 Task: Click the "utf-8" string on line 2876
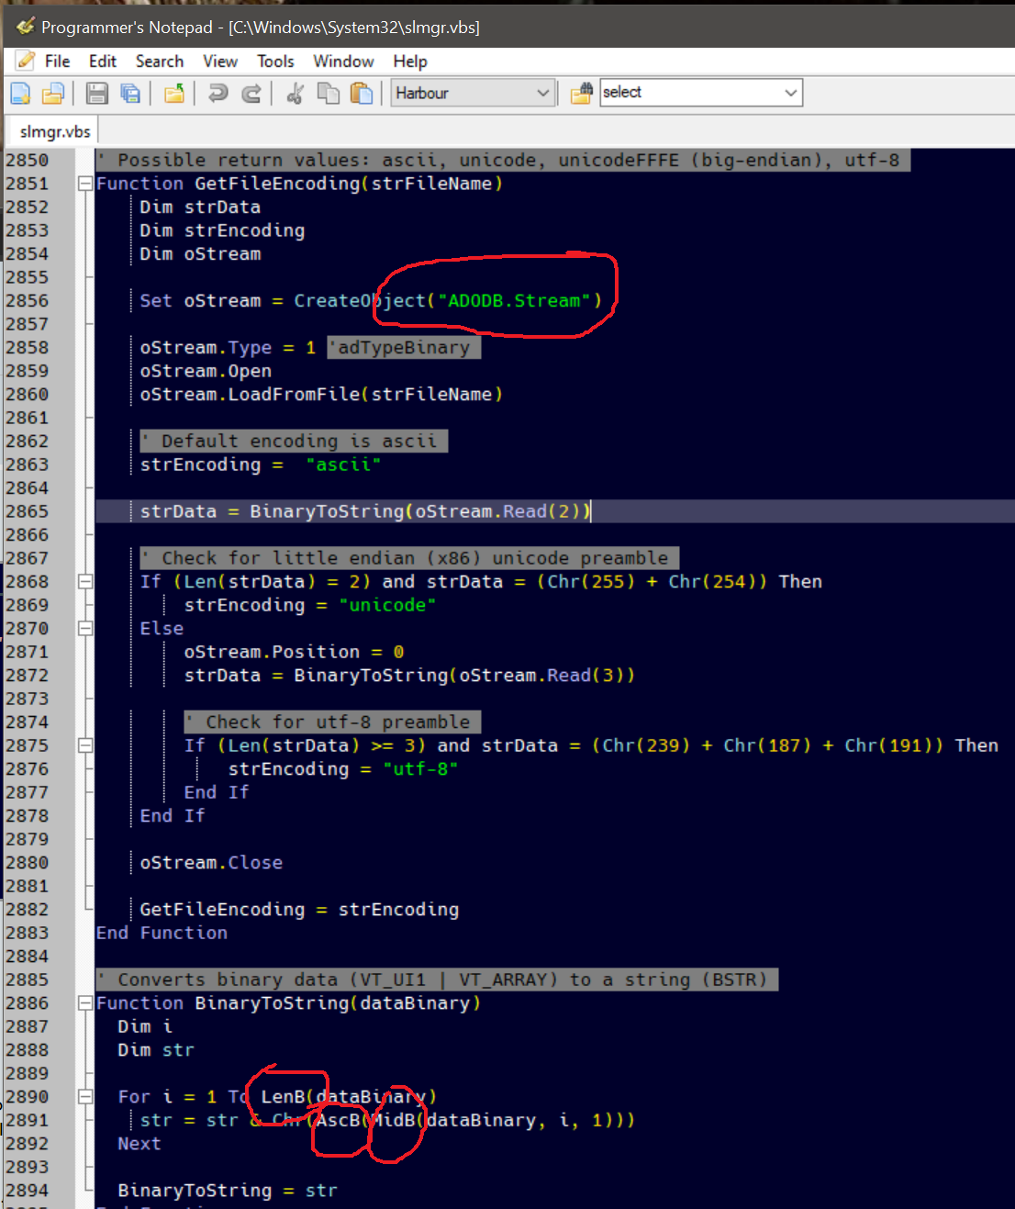pos(420,768)
